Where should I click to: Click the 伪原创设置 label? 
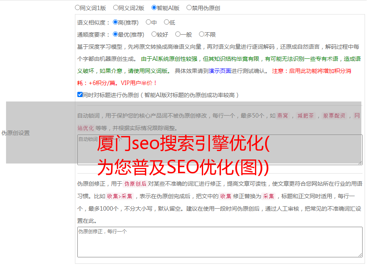(16, 133)
